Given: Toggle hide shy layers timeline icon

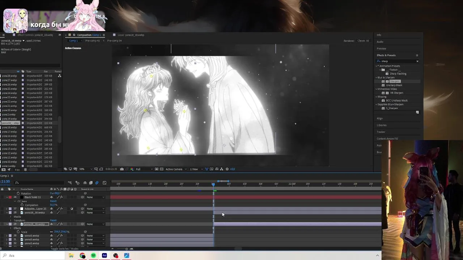Looking at the screenshot, I should (85, 183).
